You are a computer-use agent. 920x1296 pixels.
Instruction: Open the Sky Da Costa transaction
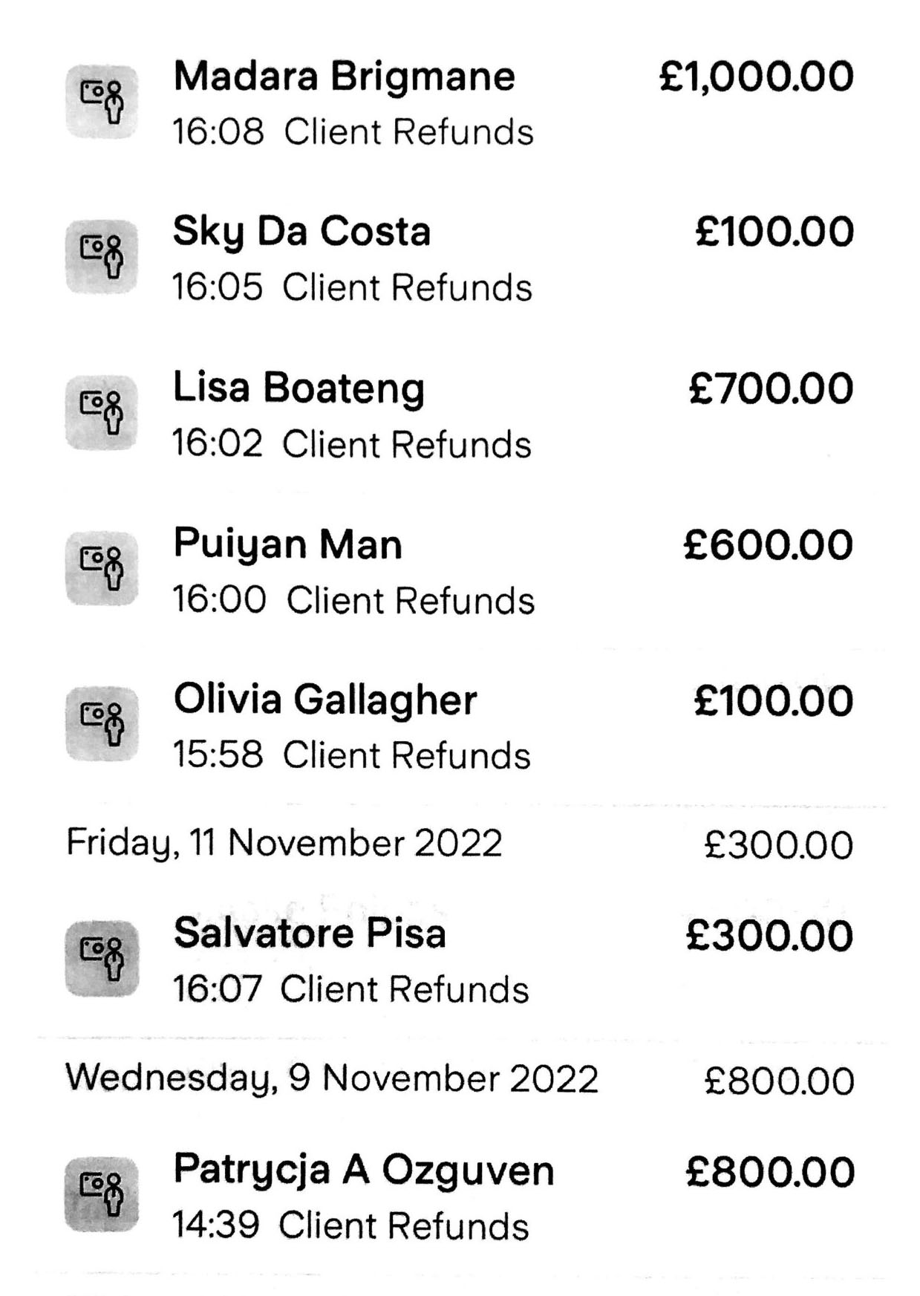coord(301,232)
